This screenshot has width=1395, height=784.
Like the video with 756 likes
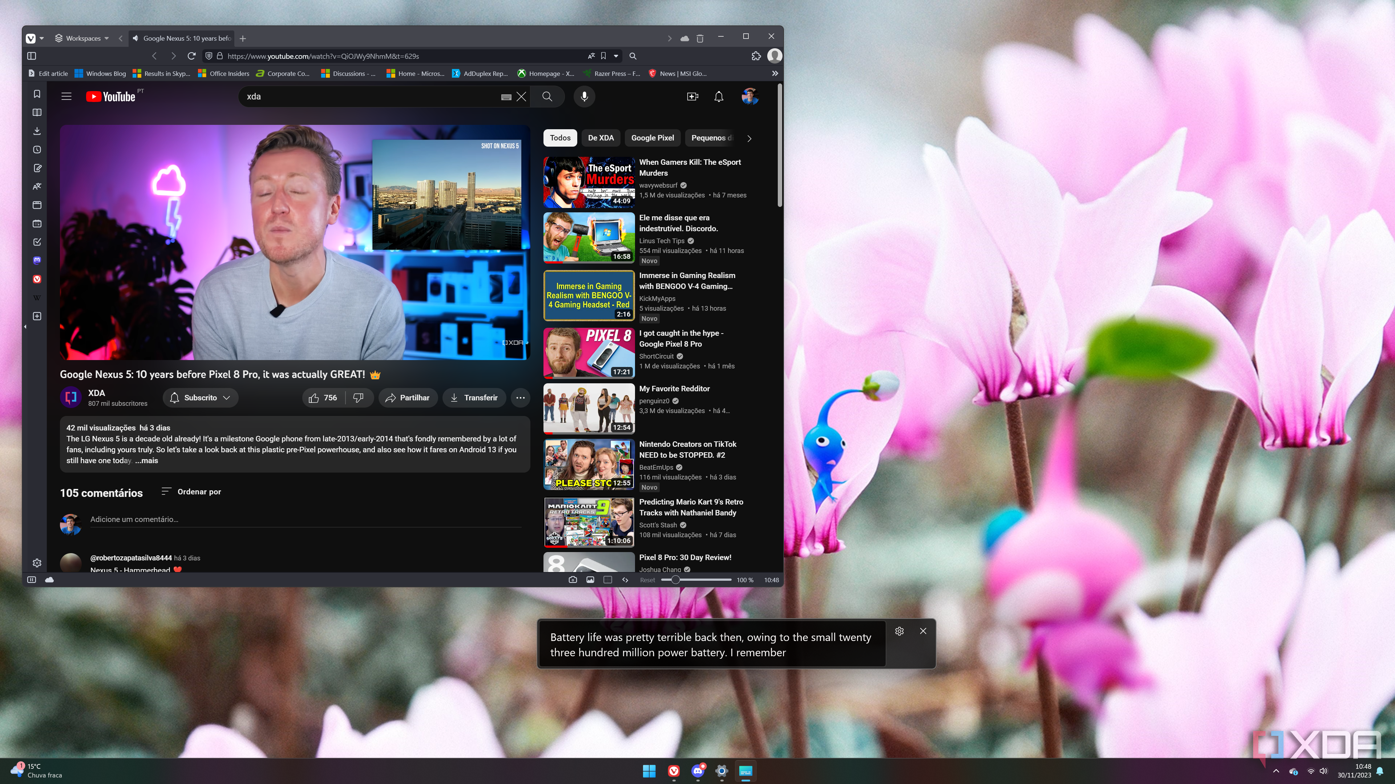323,398
